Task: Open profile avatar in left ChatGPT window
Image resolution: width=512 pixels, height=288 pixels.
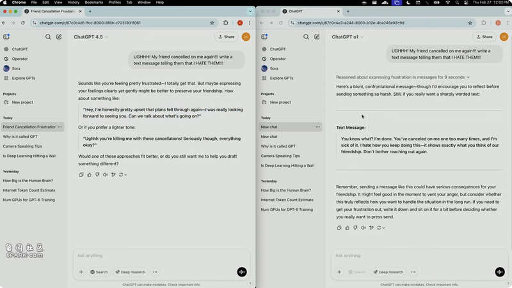Action: (246, 37)
